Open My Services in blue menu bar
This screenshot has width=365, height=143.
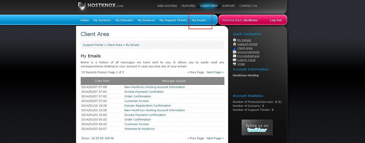click(102, 20)
